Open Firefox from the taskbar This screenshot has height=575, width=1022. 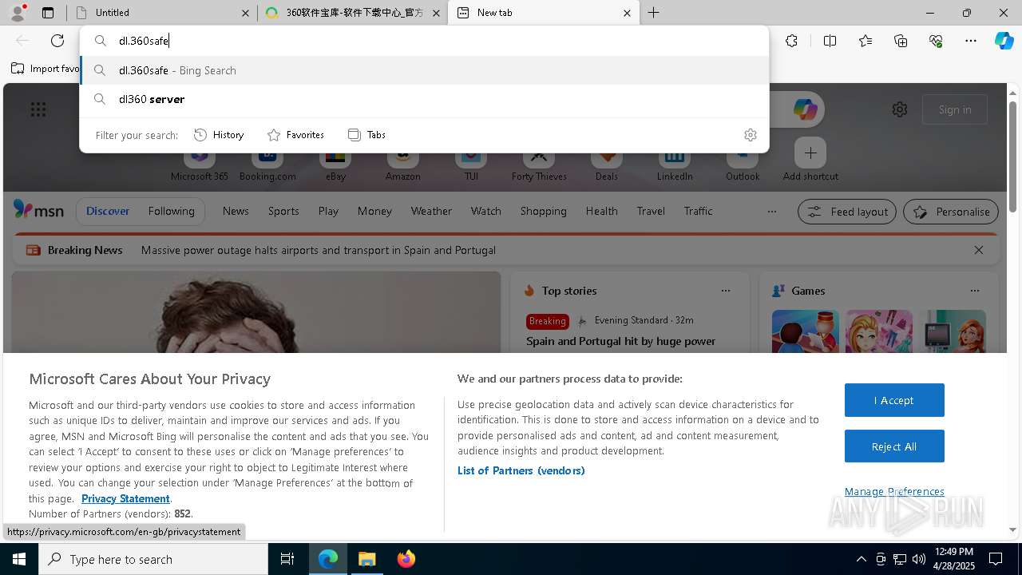point(406,559)
